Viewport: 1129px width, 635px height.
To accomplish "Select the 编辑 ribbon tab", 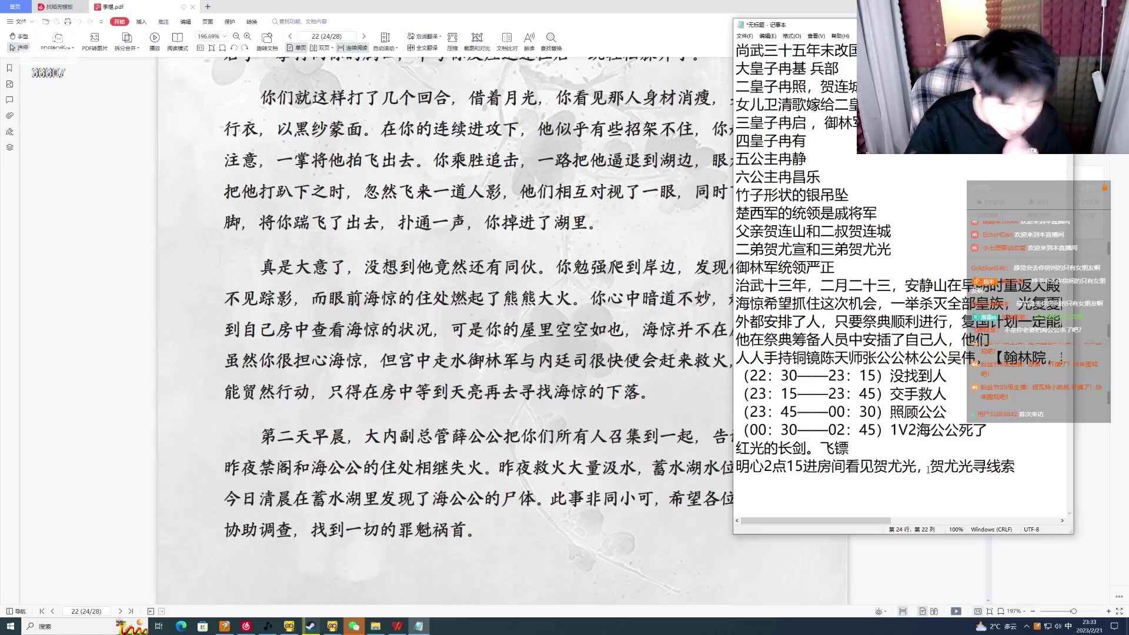I will pyautogui.click(x=185, y=22).
